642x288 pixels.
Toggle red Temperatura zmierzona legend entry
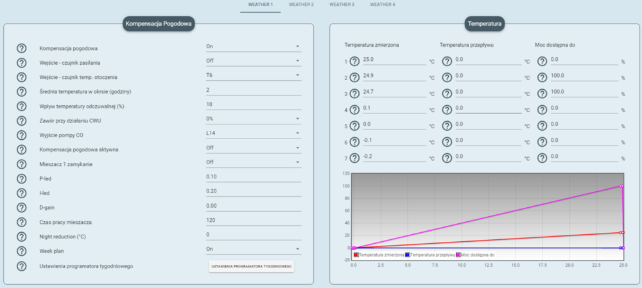point(356,255)
